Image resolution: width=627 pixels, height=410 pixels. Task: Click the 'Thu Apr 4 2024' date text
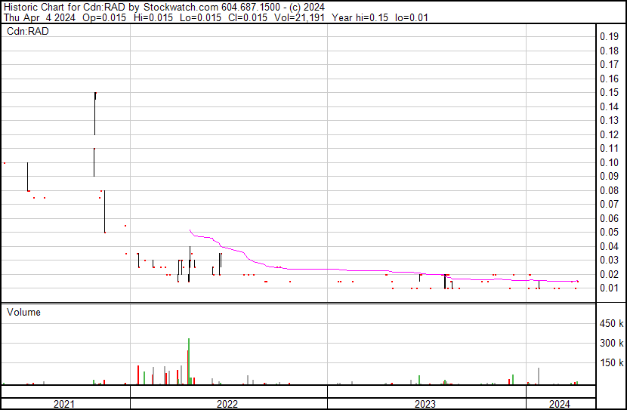click(39, 17)
